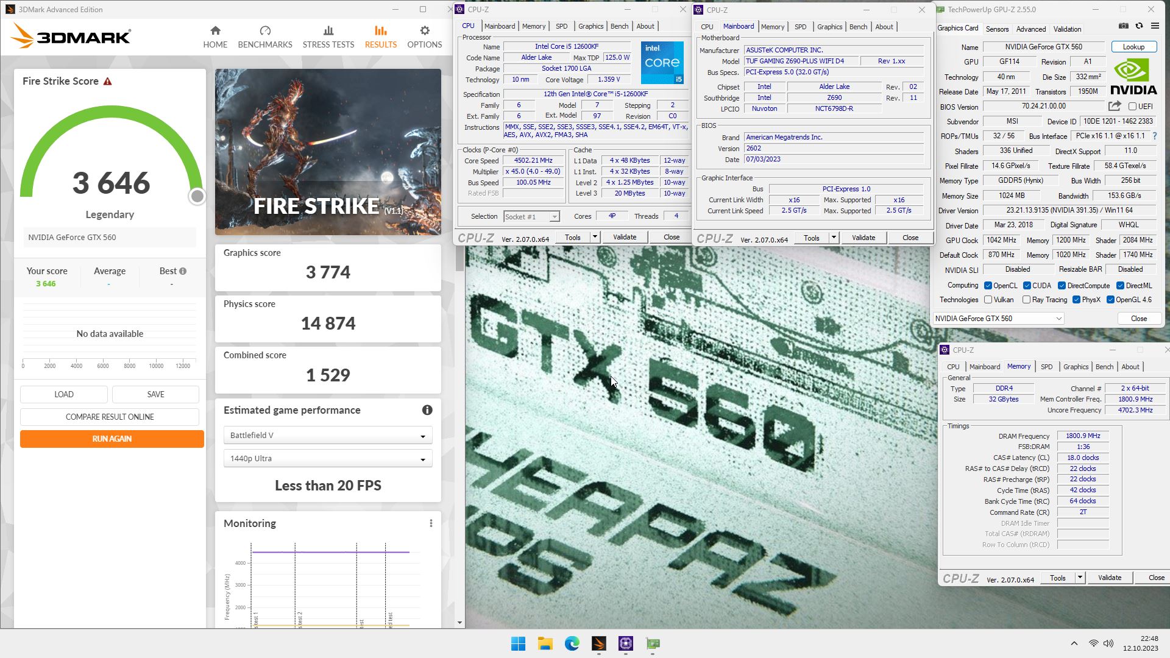Open the Validation tab in GPU-Z
The image size is (1170, 658).
[1067, 29]
